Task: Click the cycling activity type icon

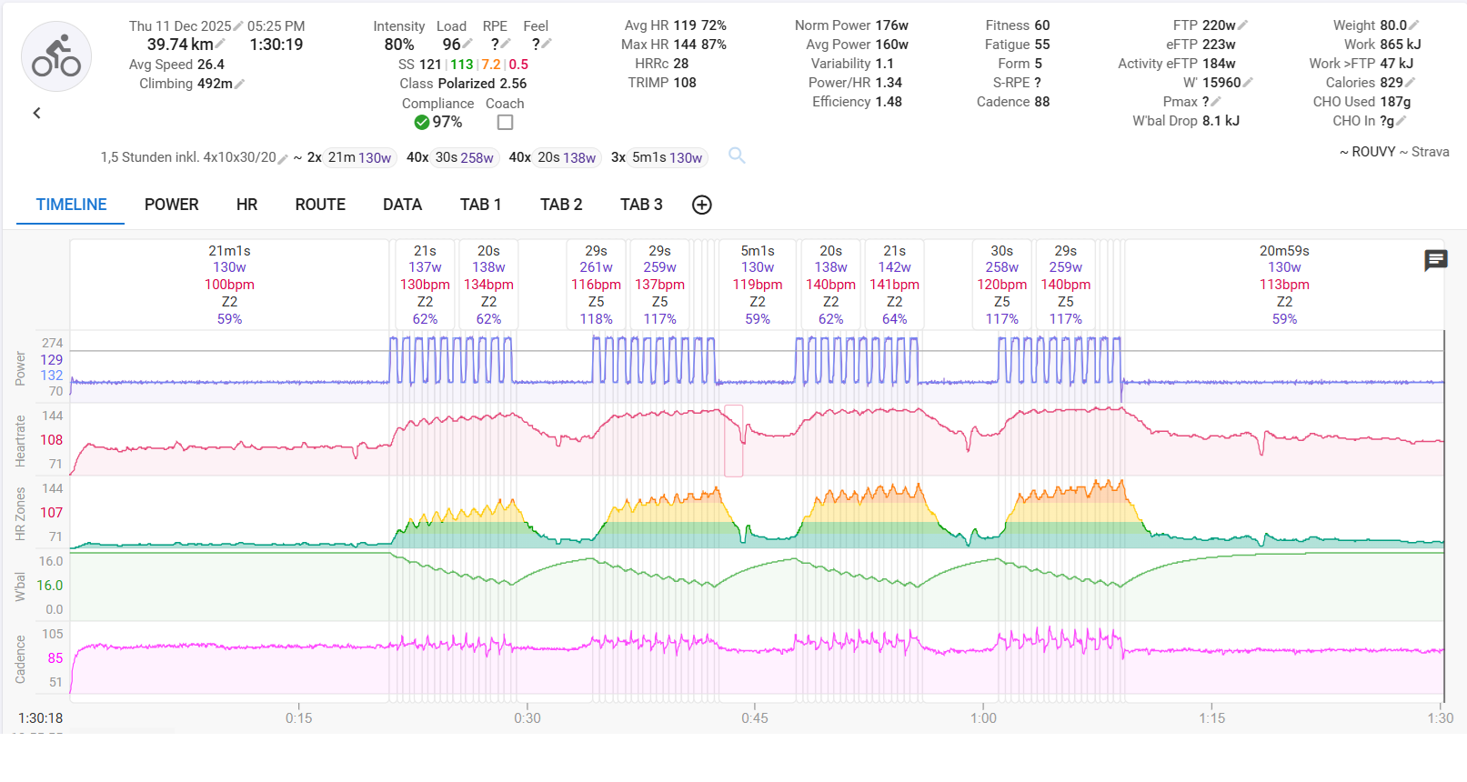Action: [56, 57]
